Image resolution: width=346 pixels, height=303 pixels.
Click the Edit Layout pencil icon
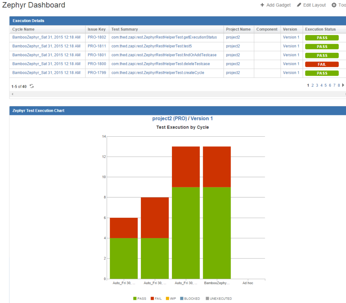click(299, 5)
